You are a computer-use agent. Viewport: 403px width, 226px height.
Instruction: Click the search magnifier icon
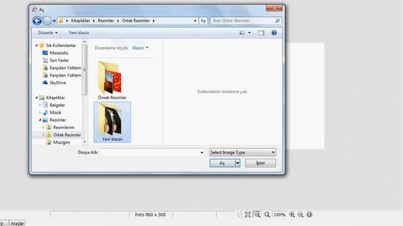(278, 21)
